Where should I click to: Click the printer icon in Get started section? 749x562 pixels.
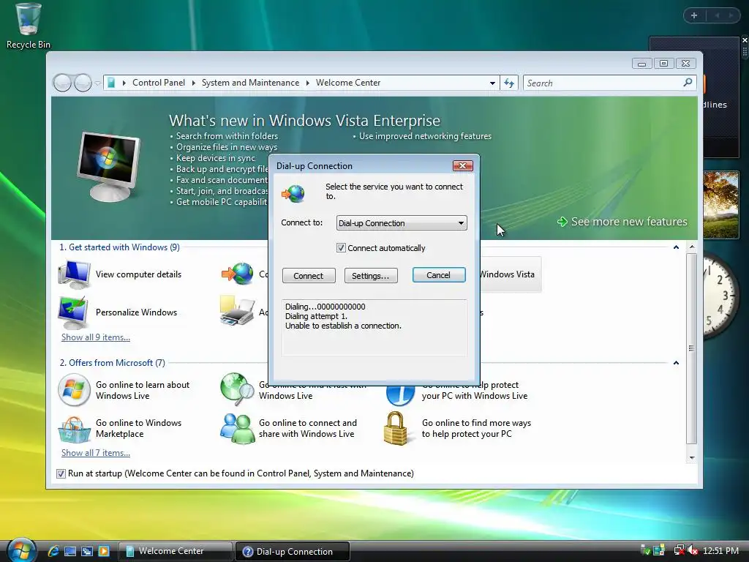[x=237, y=311]
